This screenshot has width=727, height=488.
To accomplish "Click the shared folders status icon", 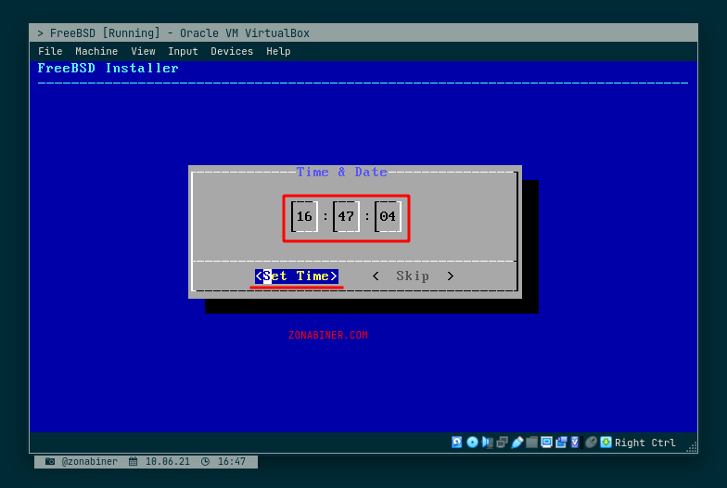I will [x=531, y=442].
